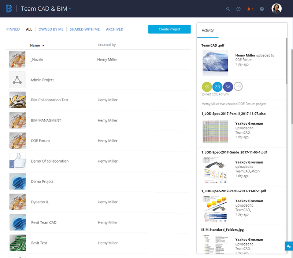Switch to the ALL projects tab
This screenshot has width=293, height=258.
click(x=29, y=29)
